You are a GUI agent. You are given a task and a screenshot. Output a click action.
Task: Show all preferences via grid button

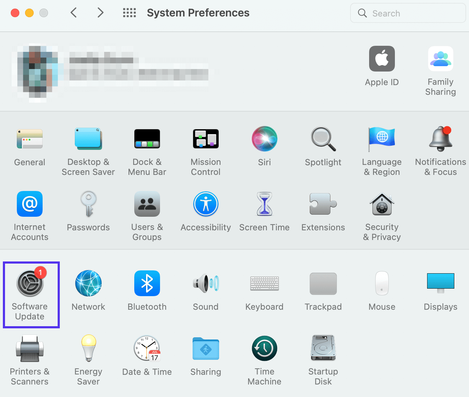130,13
